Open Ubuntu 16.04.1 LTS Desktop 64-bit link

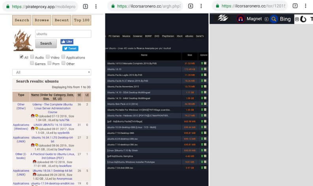tap(52, 139)
